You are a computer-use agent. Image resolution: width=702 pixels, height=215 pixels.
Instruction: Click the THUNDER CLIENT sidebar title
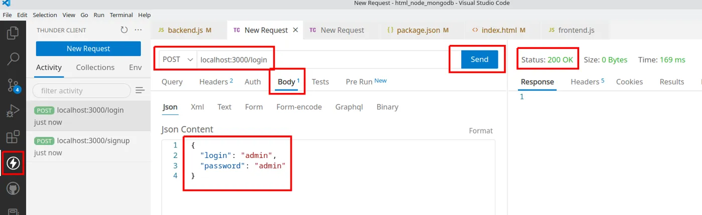[61, 30]
